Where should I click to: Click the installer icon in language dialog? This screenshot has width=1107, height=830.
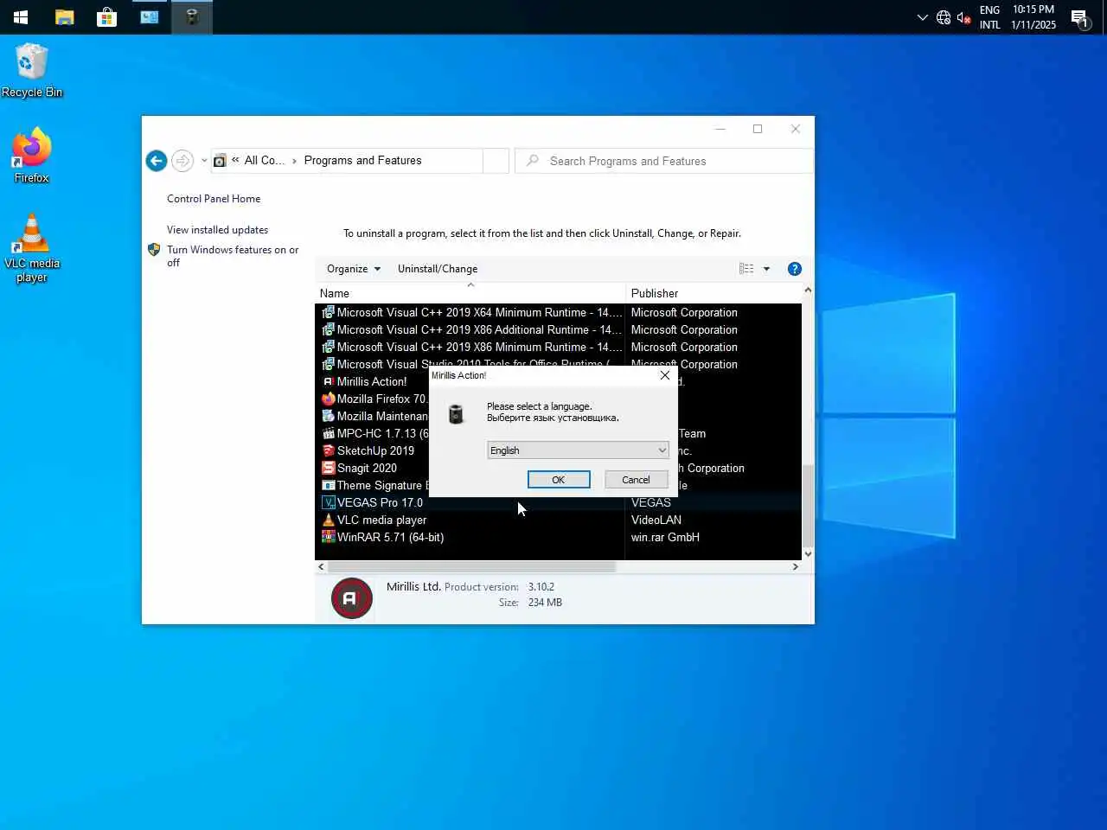click(456, 414)
